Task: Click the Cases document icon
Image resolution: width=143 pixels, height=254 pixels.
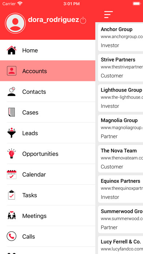Action: (x=12, y=112)
